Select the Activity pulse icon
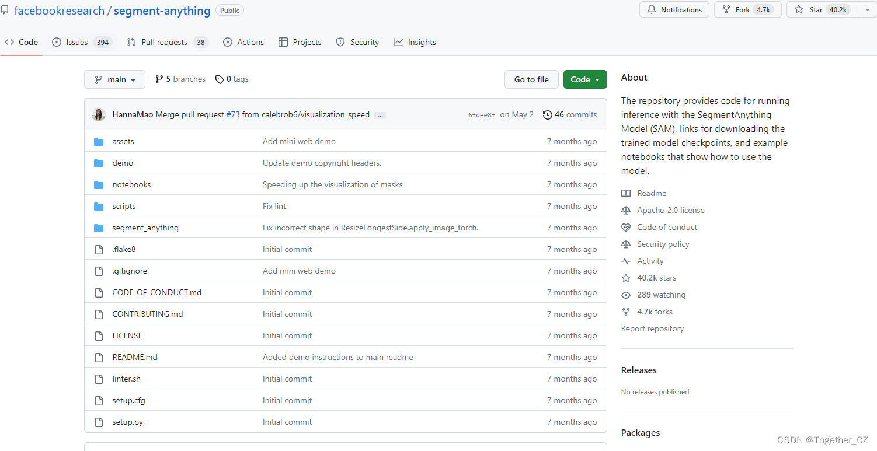Image resolution: width=877 pixels, height=451 pixels. tap(626, 261)
